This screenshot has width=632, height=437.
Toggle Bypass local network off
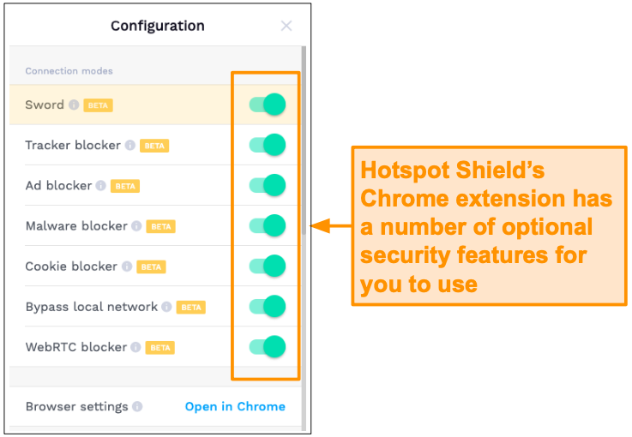coord(268,306)
